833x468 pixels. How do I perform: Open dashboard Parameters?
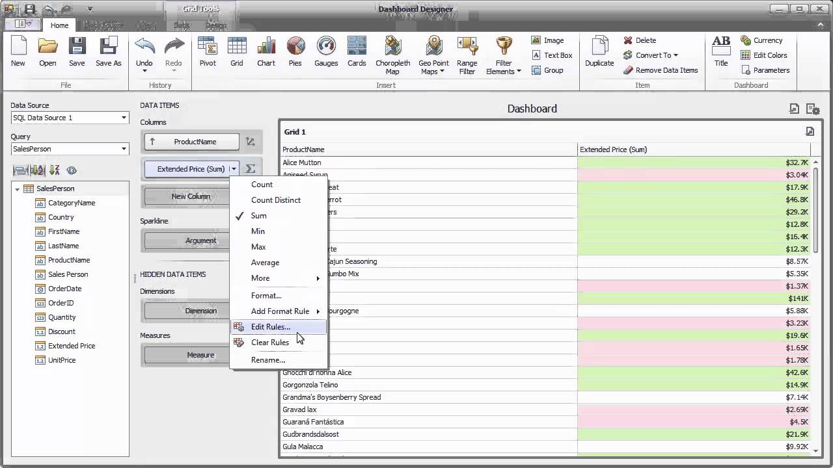pos(765,70)
